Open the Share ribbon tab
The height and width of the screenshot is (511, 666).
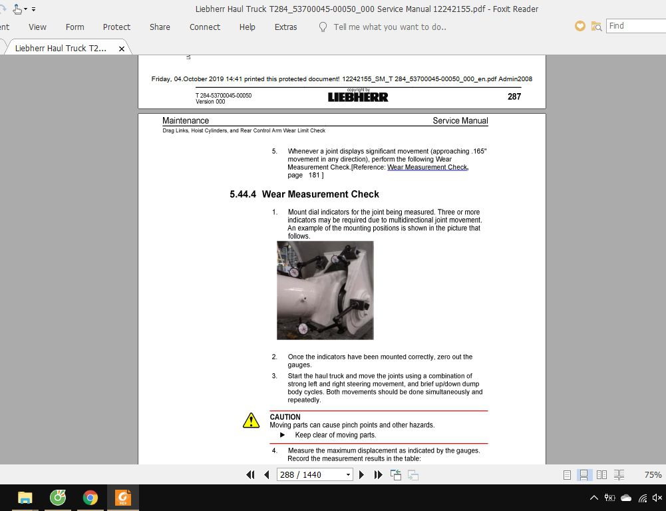(160, 27)
